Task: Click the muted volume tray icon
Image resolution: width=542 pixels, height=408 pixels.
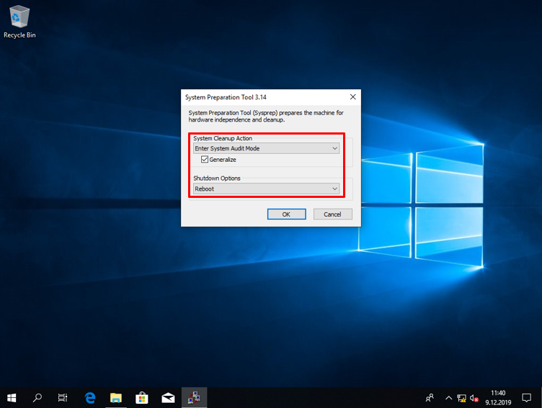Action: point(474,399)
